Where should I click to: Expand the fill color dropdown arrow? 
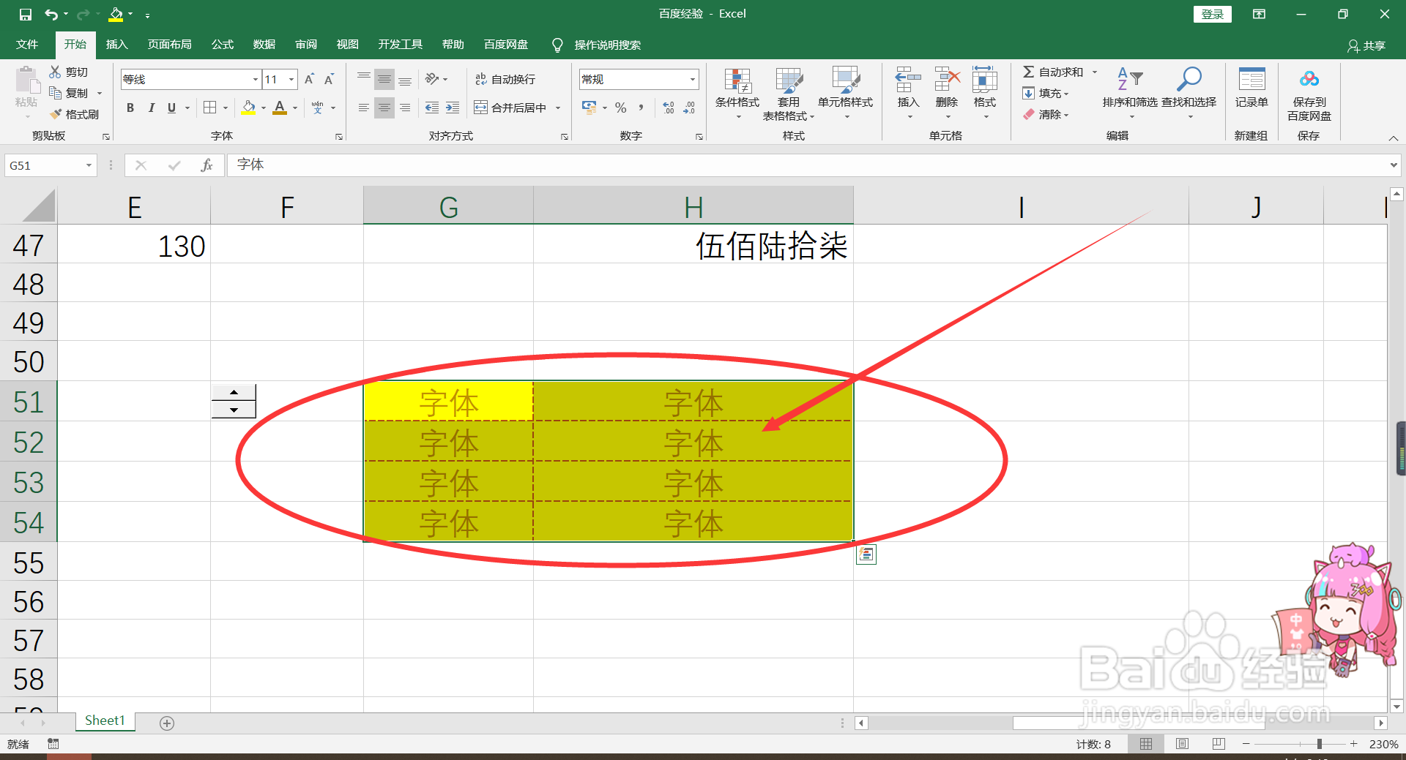point(262,108)
